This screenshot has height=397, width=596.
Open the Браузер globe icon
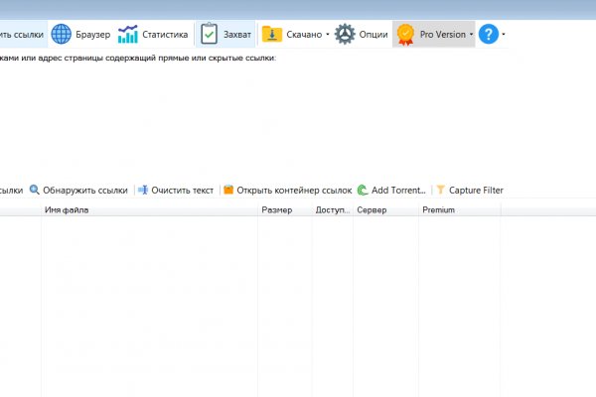(62, 35)
